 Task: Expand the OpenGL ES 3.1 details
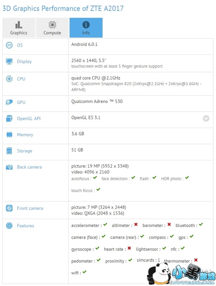click(206, 118)
